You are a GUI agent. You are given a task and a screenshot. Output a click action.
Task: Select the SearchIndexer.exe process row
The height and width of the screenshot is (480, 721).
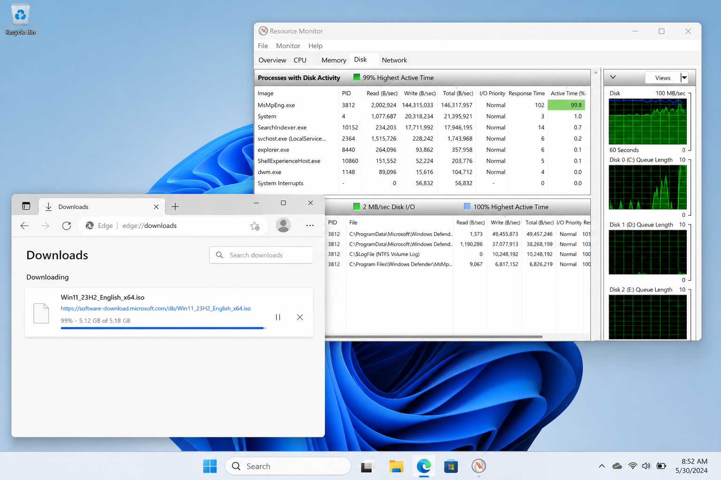click(422, 127)
